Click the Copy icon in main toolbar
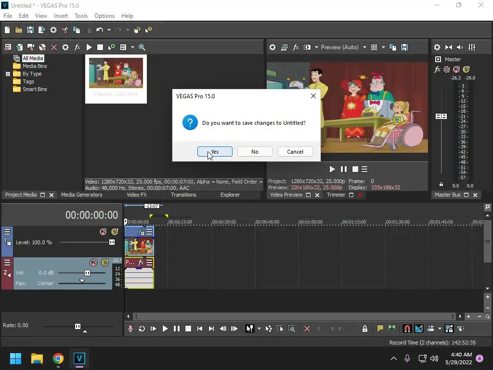 [x=77, y=30]
